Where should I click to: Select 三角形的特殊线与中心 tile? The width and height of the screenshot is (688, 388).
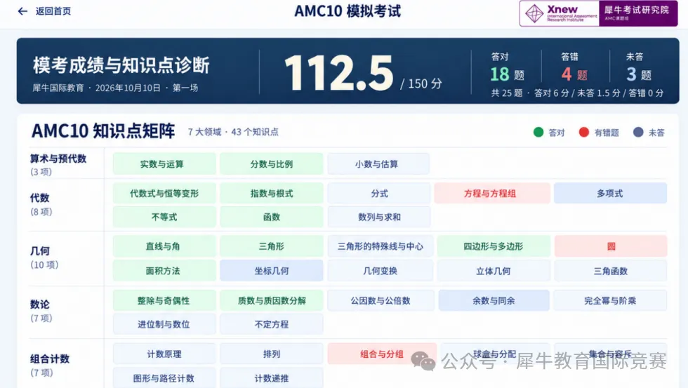click(380, 246)
